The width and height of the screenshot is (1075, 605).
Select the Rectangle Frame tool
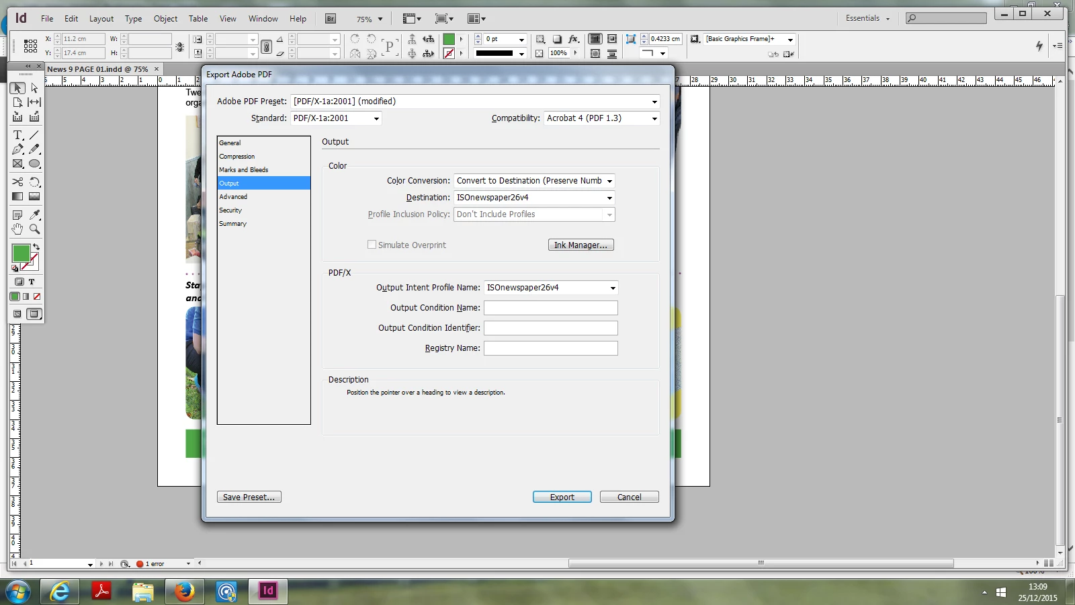[18, 163]
